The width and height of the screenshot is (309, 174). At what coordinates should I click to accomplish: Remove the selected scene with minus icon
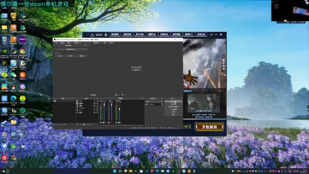coord(58,125)
